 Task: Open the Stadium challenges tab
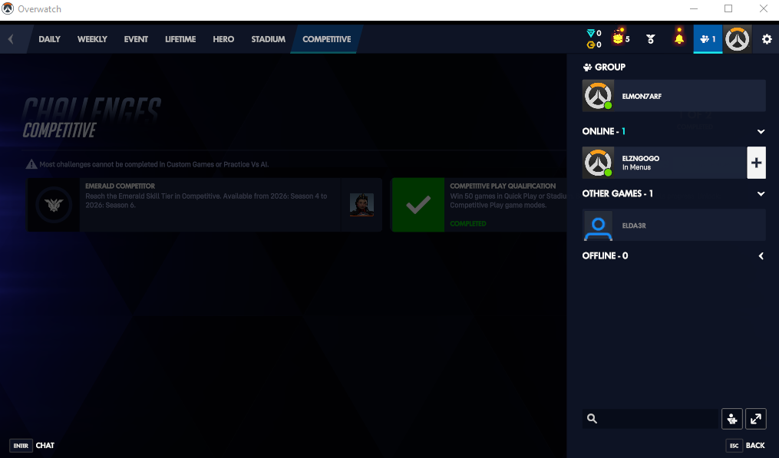[x=269, y=39]
